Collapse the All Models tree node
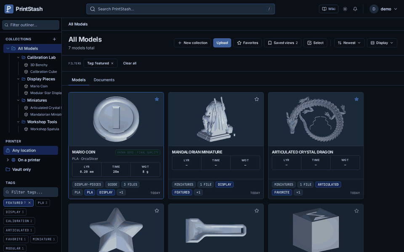 pyautogui.click(x=8, y=48)
